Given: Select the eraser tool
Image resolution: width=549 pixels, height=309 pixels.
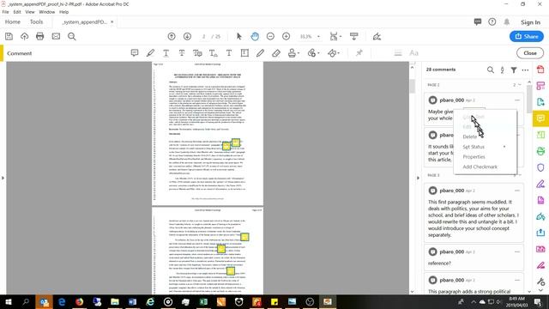Looking at the screenshot, I should [x=276, y=53].
